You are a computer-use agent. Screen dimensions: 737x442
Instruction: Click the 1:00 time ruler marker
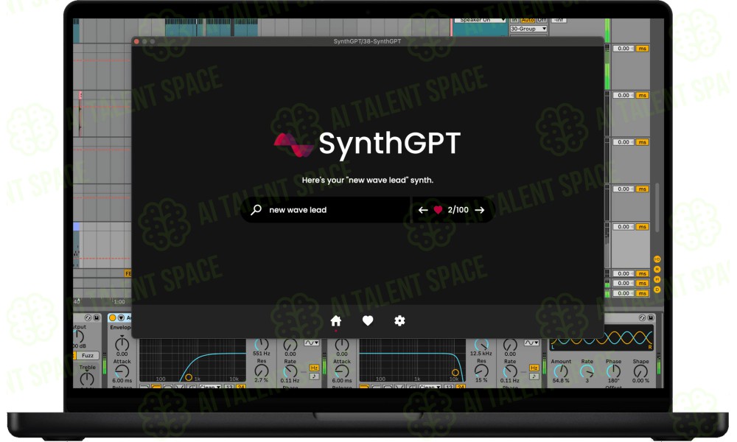pyautogui.click(x=119, y=301)
